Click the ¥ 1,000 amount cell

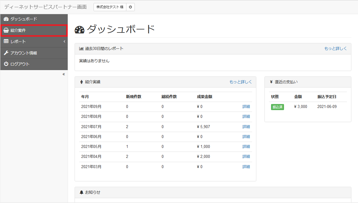point(203,146)
